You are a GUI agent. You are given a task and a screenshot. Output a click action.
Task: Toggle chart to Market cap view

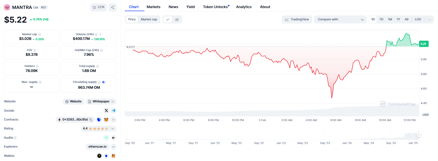click(x=149, y=20)
